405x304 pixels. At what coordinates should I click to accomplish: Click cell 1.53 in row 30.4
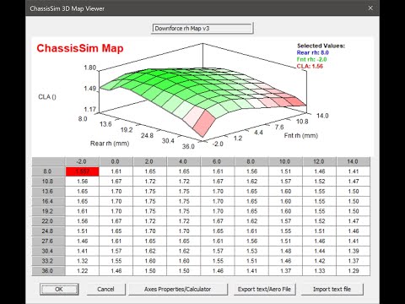tap(251, 251)
